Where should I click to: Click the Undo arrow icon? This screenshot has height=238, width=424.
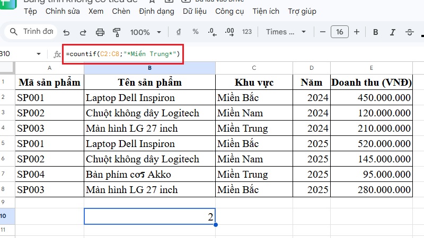(66, 33)
